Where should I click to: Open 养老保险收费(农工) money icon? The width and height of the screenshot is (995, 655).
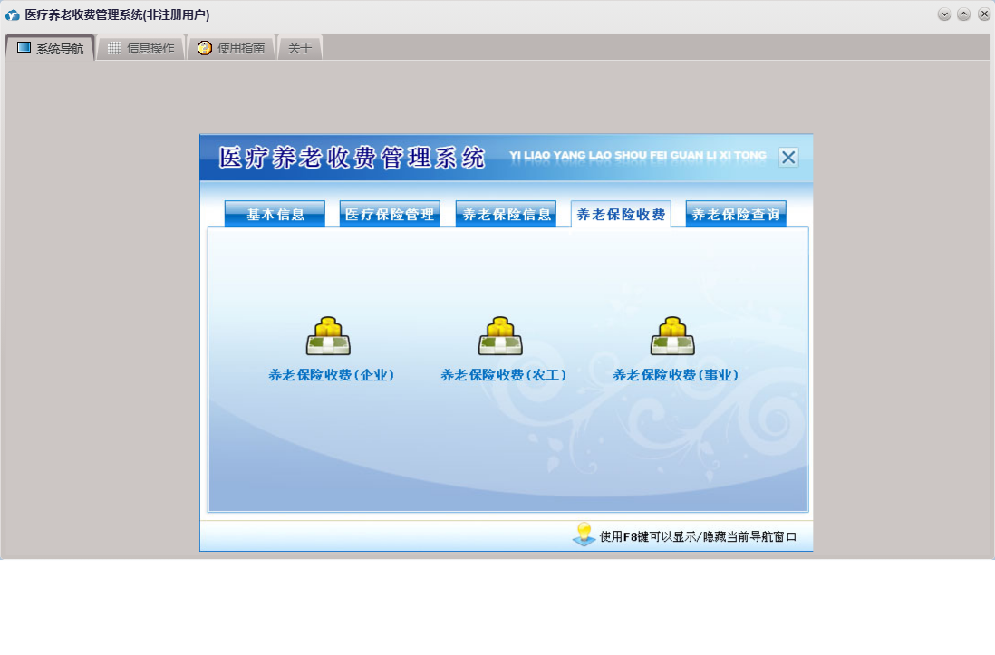coord(500,336)
